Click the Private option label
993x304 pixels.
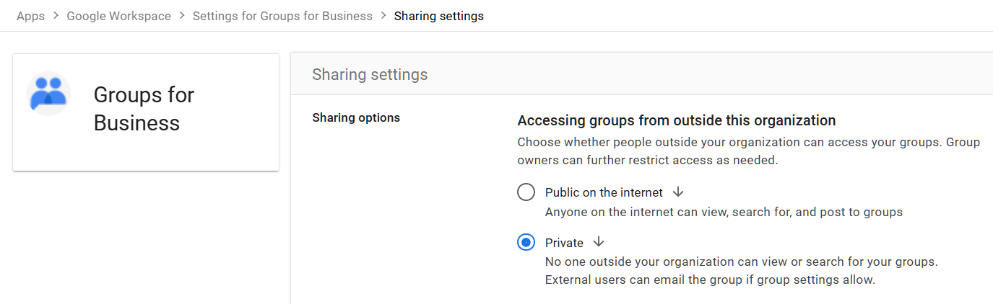coord(564,243)
